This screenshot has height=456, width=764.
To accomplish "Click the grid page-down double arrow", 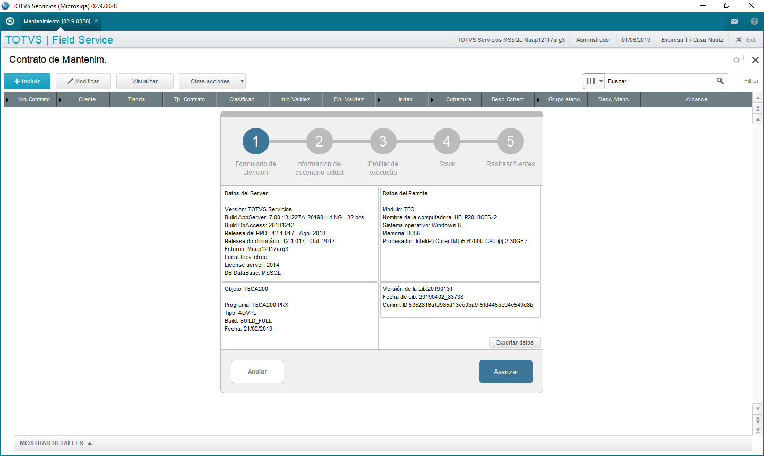I will tap(758, 420).
